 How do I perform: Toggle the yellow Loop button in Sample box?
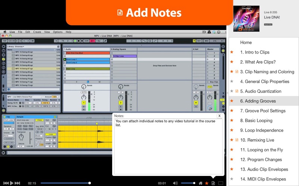point(51,134)
